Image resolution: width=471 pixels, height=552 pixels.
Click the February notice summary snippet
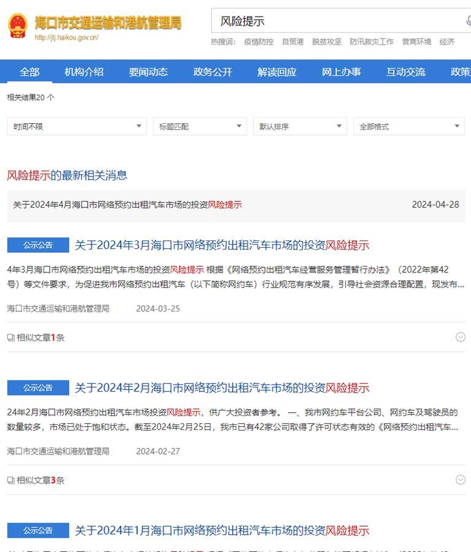[232, 420]
